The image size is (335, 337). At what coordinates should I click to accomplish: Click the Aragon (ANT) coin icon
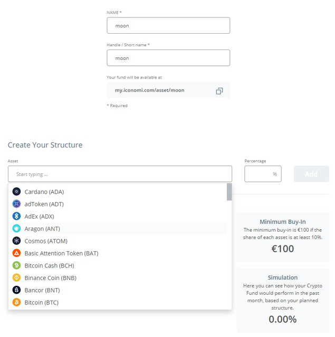tap(16, 229)
